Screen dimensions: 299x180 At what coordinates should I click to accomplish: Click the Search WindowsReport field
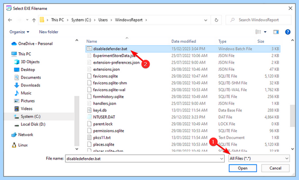click(258, 20)
